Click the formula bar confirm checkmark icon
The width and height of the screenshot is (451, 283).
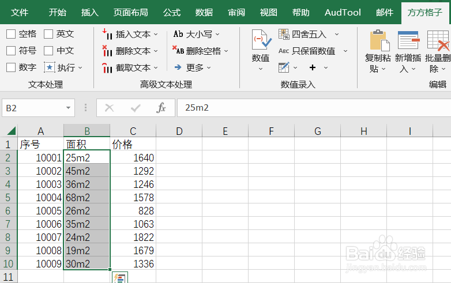pos(136,108)
